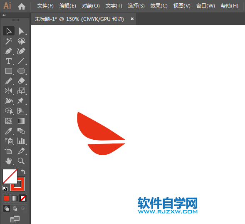
Task: Select the Artboard tool
Action: coord(9,151)
